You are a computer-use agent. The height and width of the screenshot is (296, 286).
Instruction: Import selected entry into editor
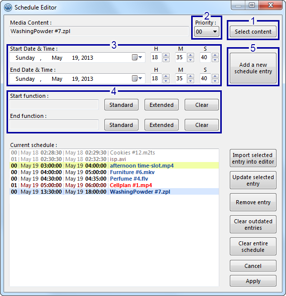[253, 158]
